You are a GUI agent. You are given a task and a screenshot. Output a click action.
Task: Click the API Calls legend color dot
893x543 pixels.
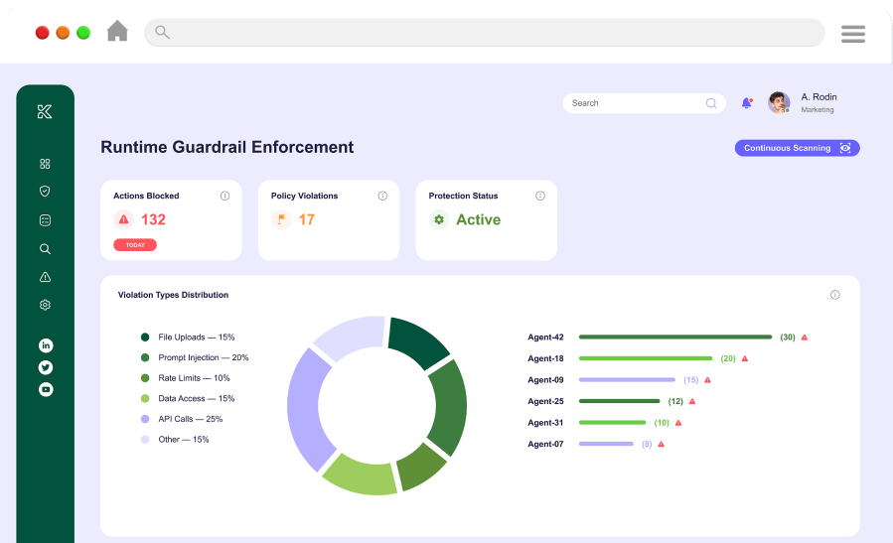pos(145,419)
